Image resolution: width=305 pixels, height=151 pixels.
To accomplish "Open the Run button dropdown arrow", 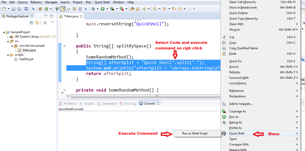I will pyautogui.click(x=107, y=9).
